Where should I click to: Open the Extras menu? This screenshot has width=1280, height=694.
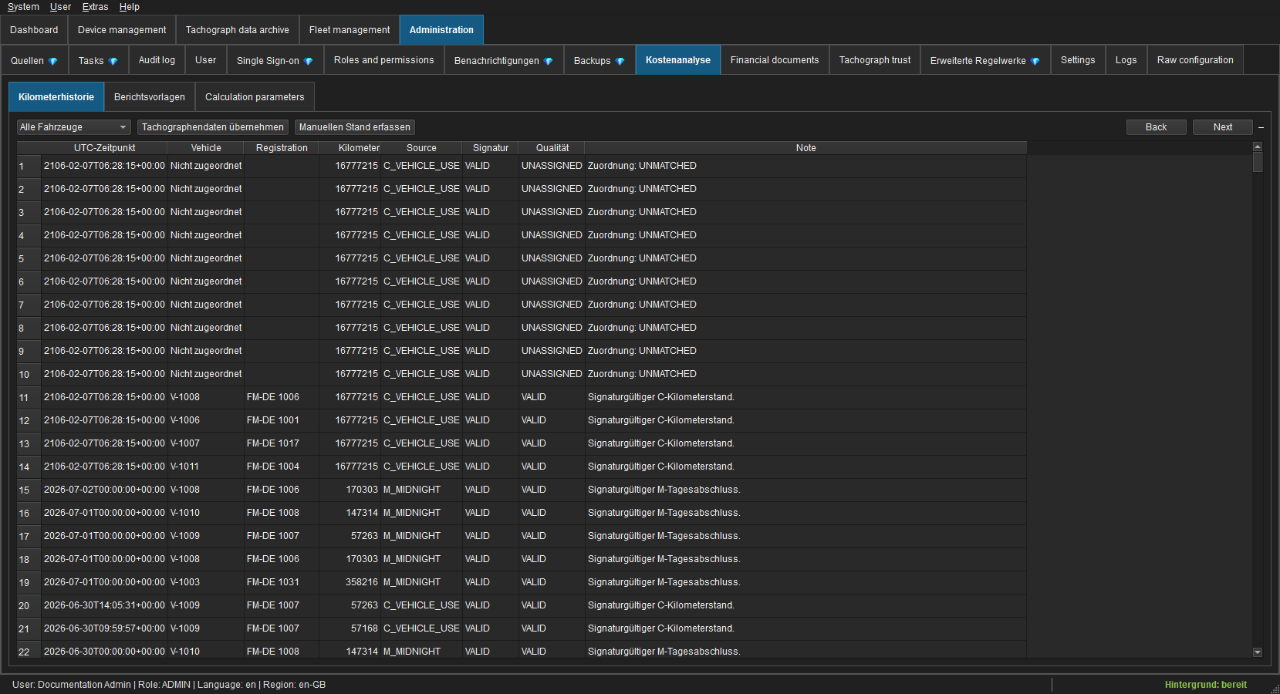click(95, 7)
